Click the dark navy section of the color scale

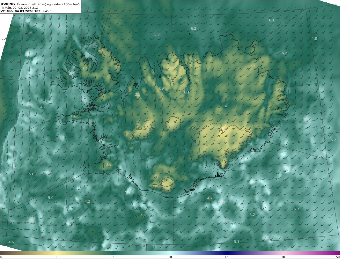coord(227,253)
